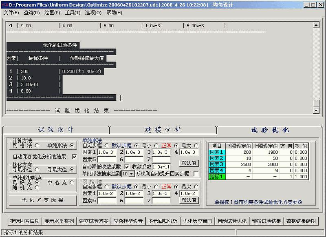Click the 多元回归分析 button
Viewport: 326px width, 237px height.
tap(163, 221)
